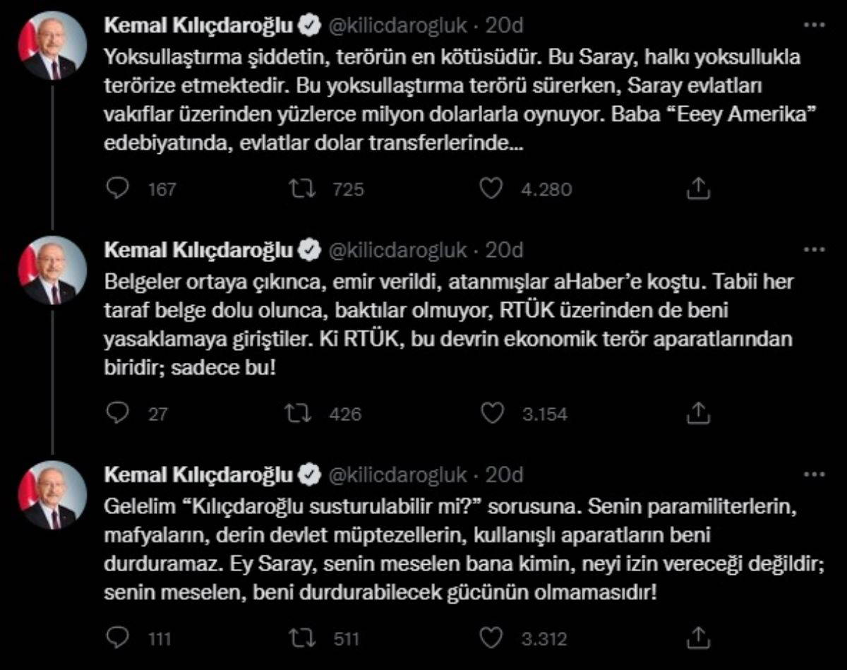
Task: Retweet the tweet with 725 retweets
Action: tap(305, 189)
